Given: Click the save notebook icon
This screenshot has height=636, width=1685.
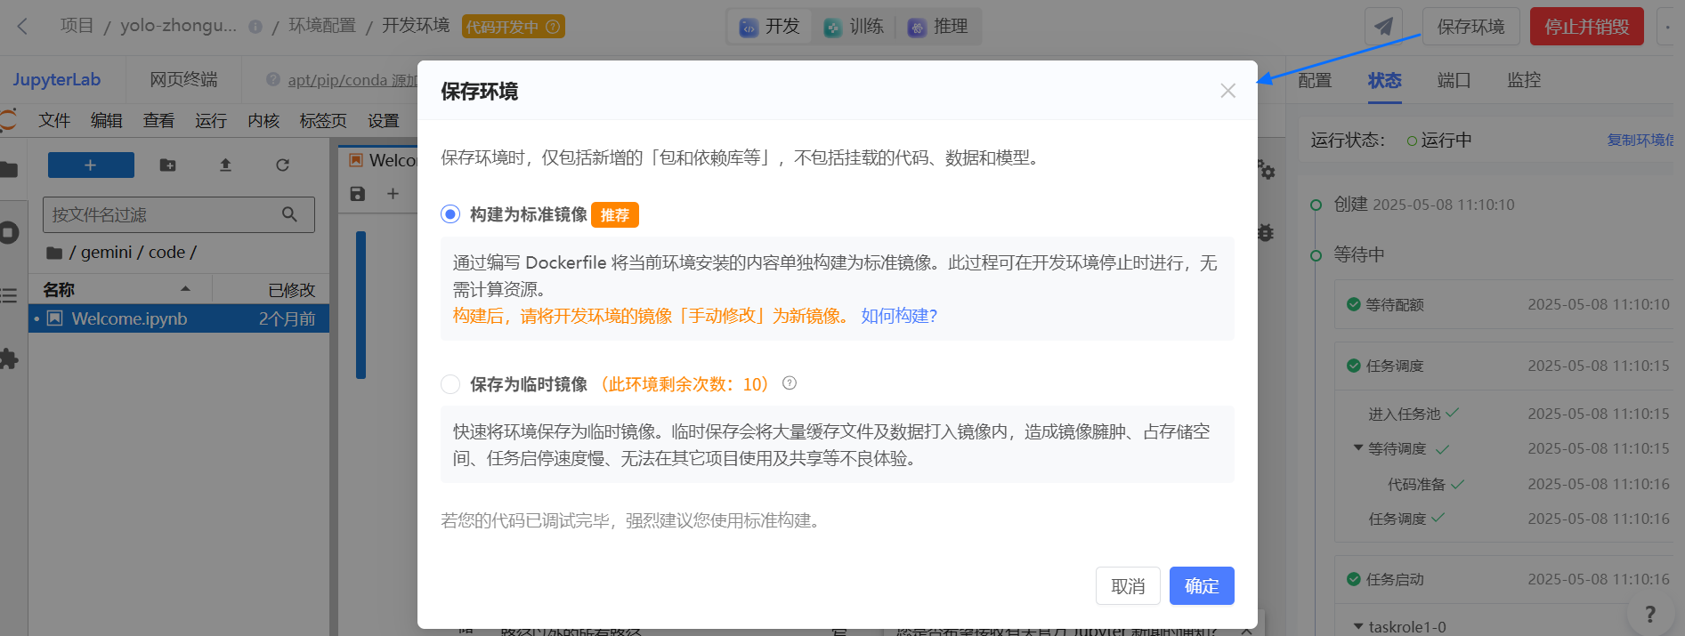Looking at the screenshot, I should (358, 194).
